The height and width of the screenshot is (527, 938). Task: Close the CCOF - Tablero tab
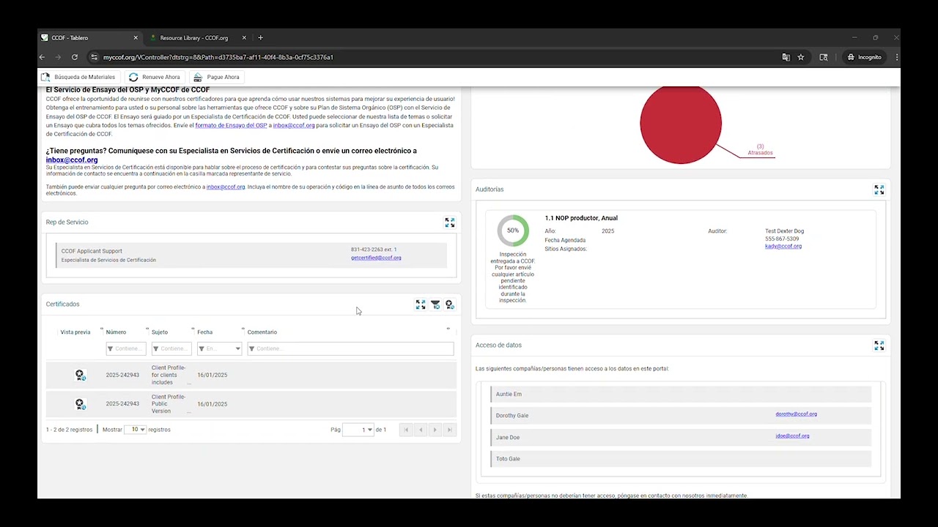click(136, 38)
